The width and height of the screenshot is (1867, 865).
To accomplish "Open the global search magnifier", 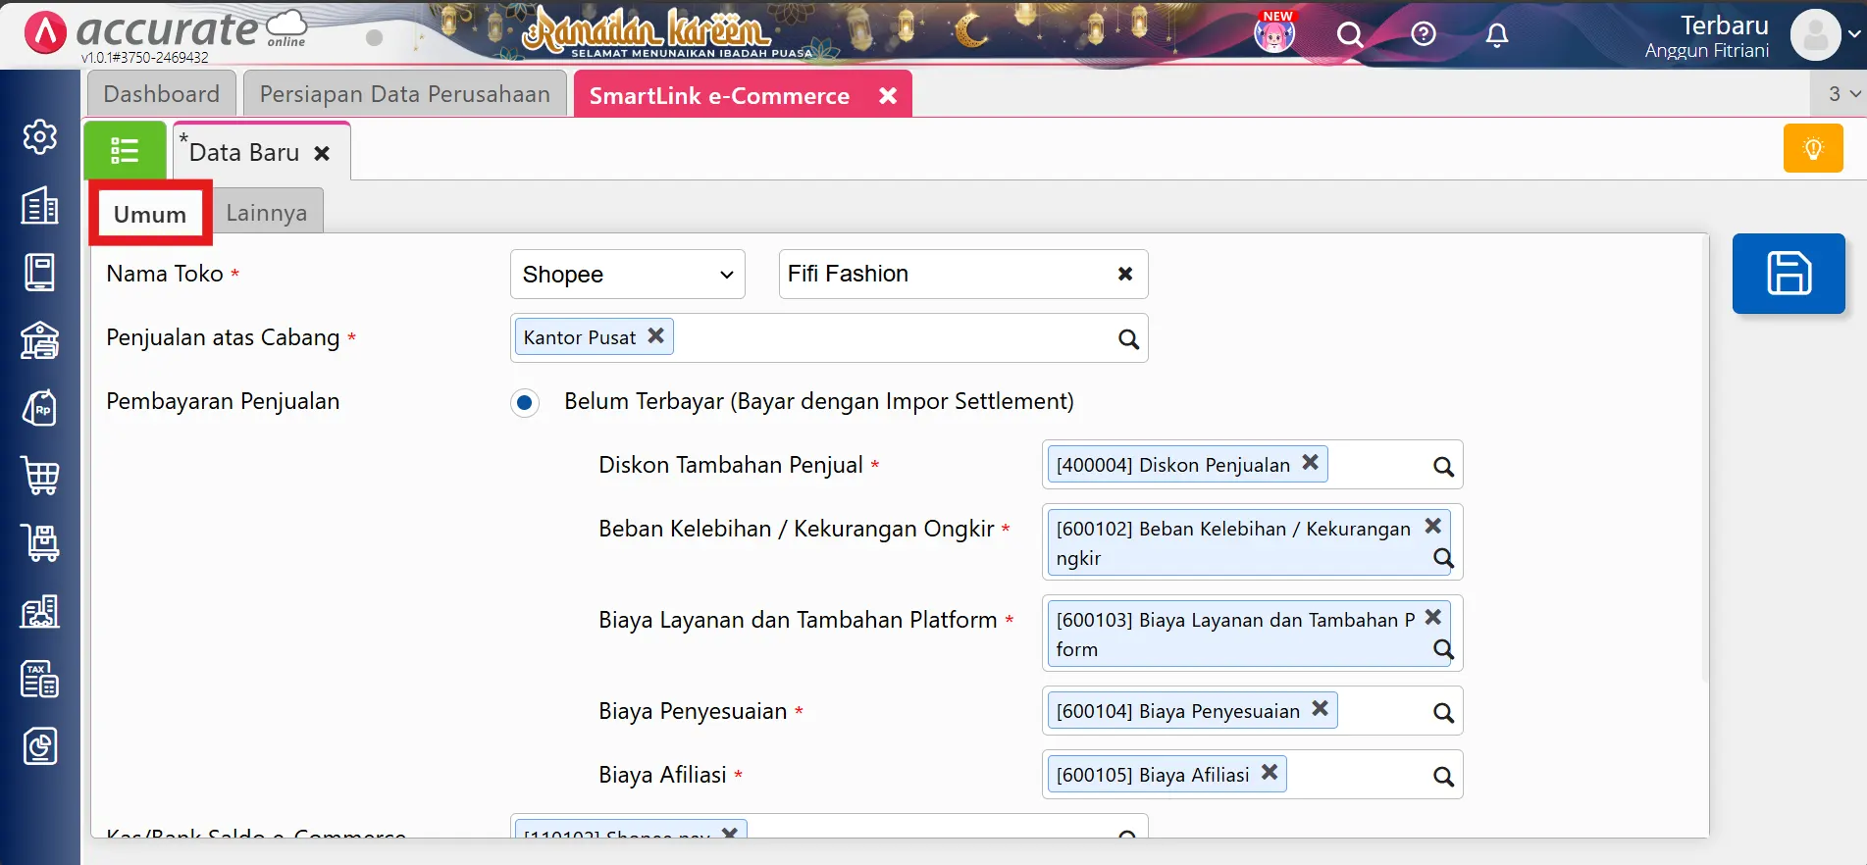I will click(x=1350, y=35).
